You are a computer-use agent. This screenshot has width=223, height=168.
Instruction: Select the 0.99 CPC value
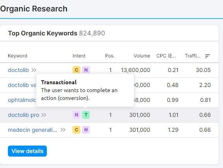point(173,100)
